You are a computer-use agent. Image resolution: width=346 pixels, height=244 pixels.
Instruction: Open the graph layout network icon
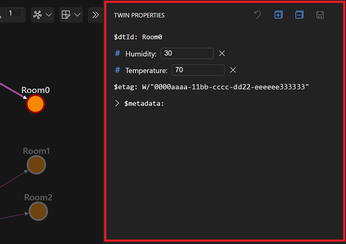tap(37, 15)
